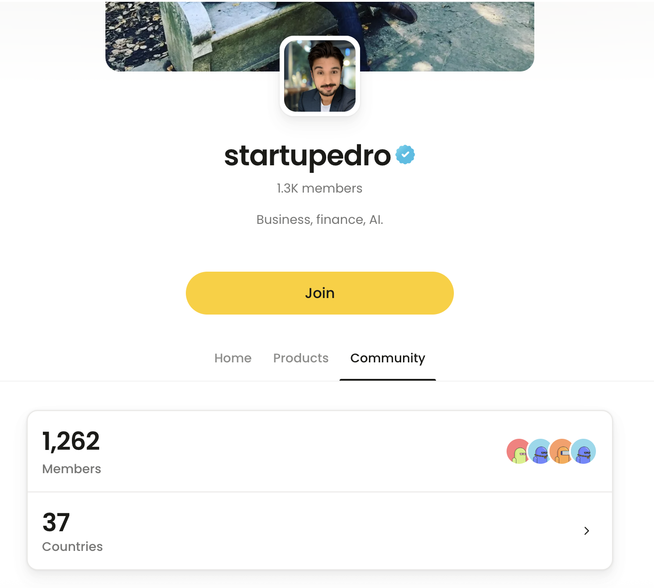The width and height of the screenshot is (654, 588).
Task: Click the tab underline beneath Community
Action: tap(387, 380)
